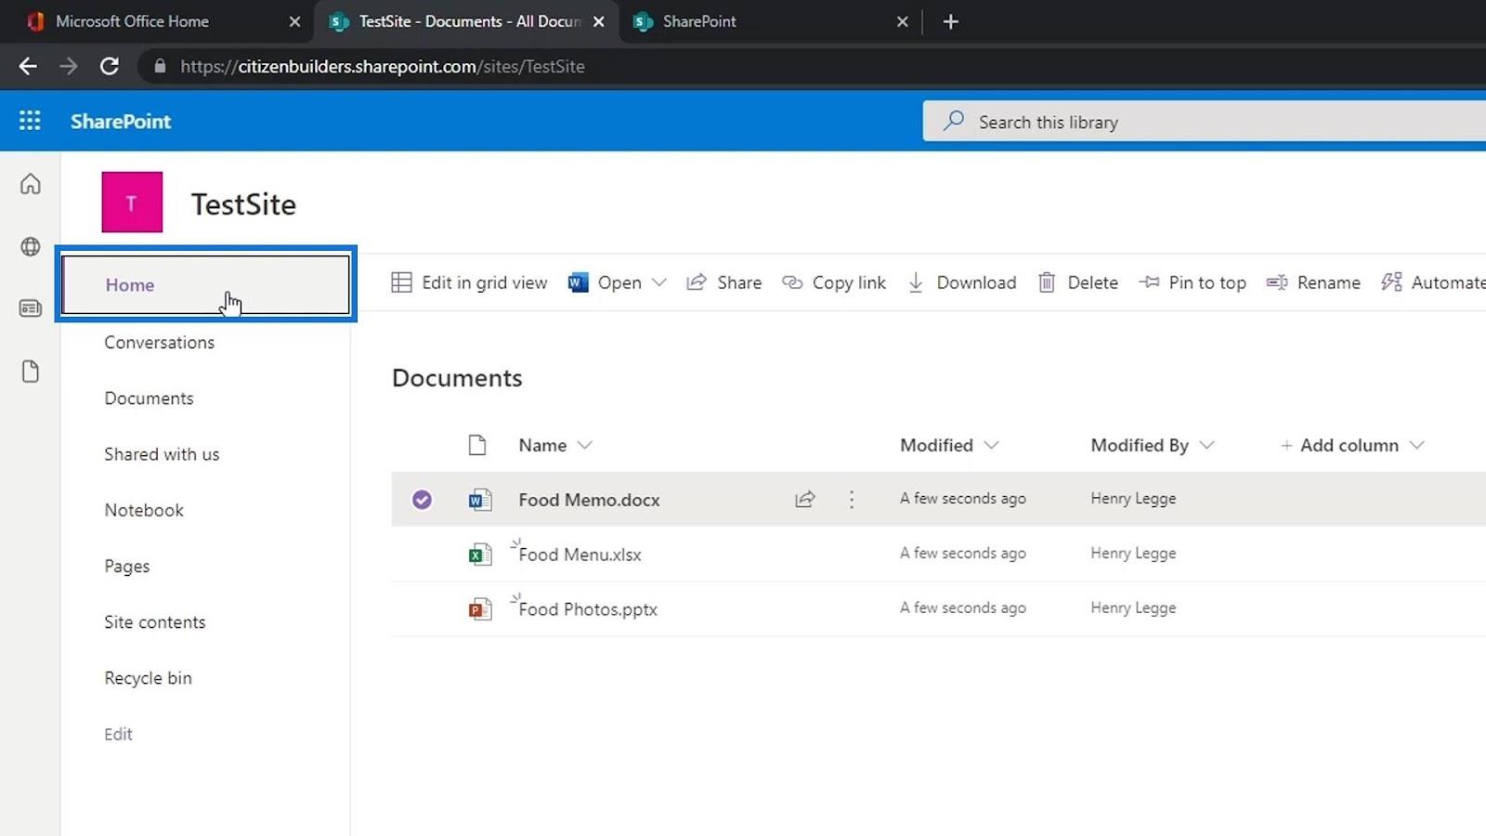Open the Food Menu.xlsx file name
This screenshot has width=1486, height=836.
coord(580,555)
